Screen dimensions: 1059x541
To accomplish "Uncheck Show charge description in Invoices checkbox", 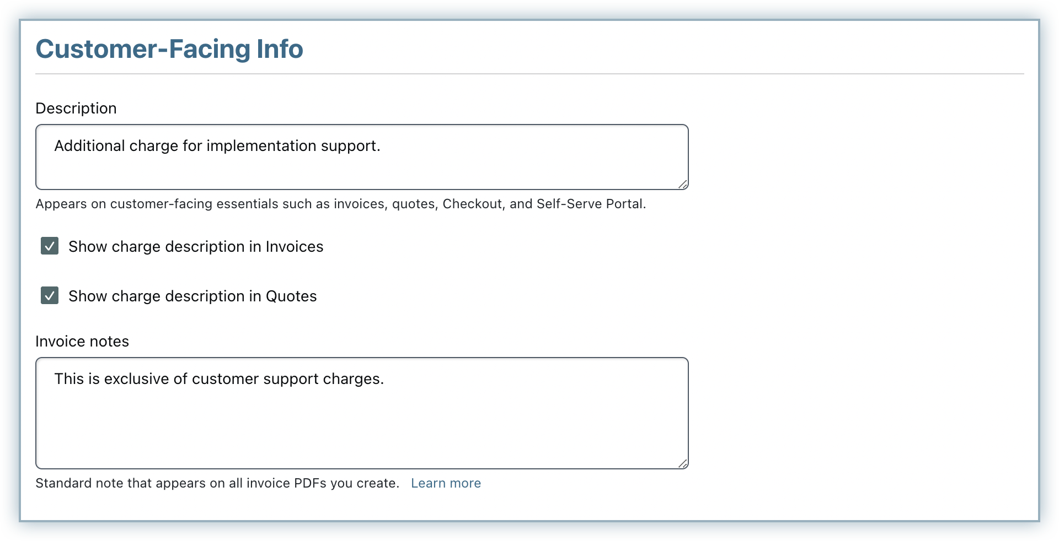I will [x=50, y=246].
